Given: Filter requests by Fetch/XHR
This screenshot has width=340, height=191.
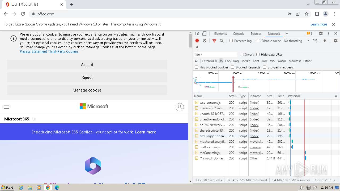Looking at the screenshot, I should click(210, 61).
